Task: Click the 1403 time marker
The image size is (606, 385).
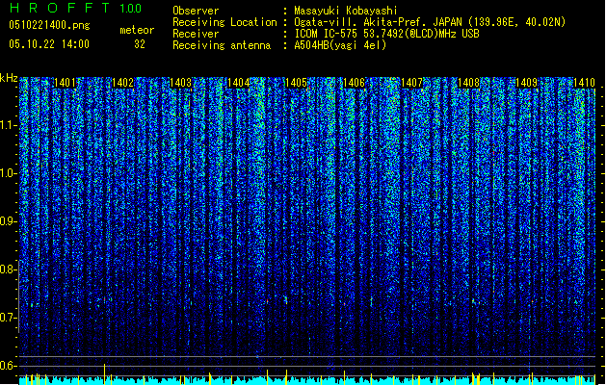Action: [180, 83]
